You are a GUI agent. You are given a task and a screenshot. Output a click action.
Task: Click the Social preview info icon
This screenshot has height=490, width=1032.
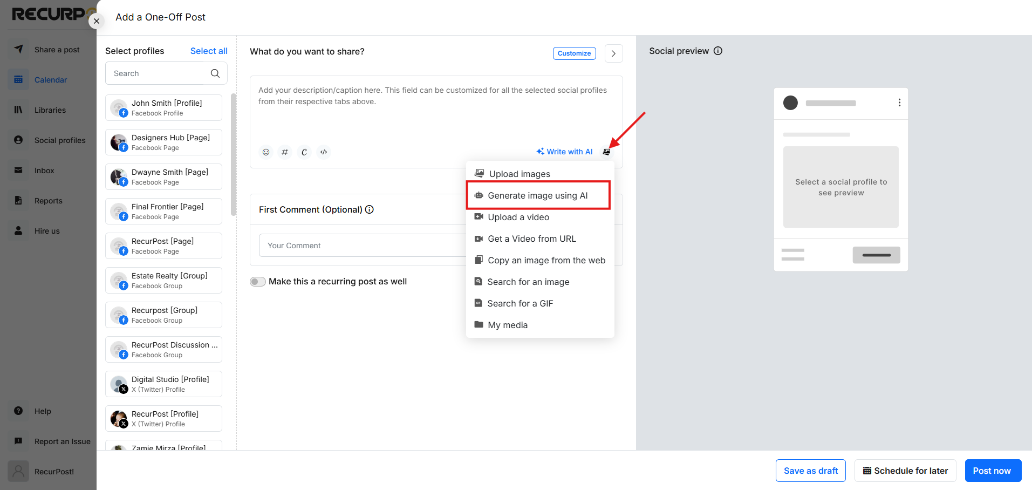point(718,51)
